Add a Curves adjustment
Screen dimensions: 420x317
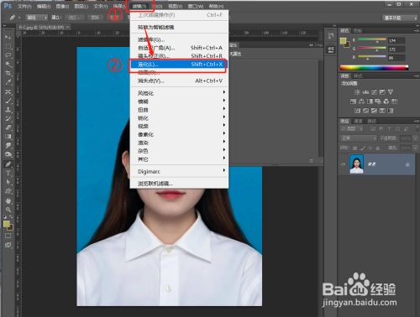pyautogui.click(x=374, y=92)
